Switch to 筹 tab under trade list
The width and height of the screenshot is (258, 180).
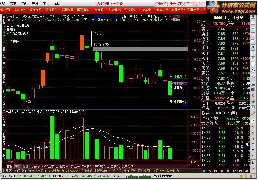click(x=247, y=171)
